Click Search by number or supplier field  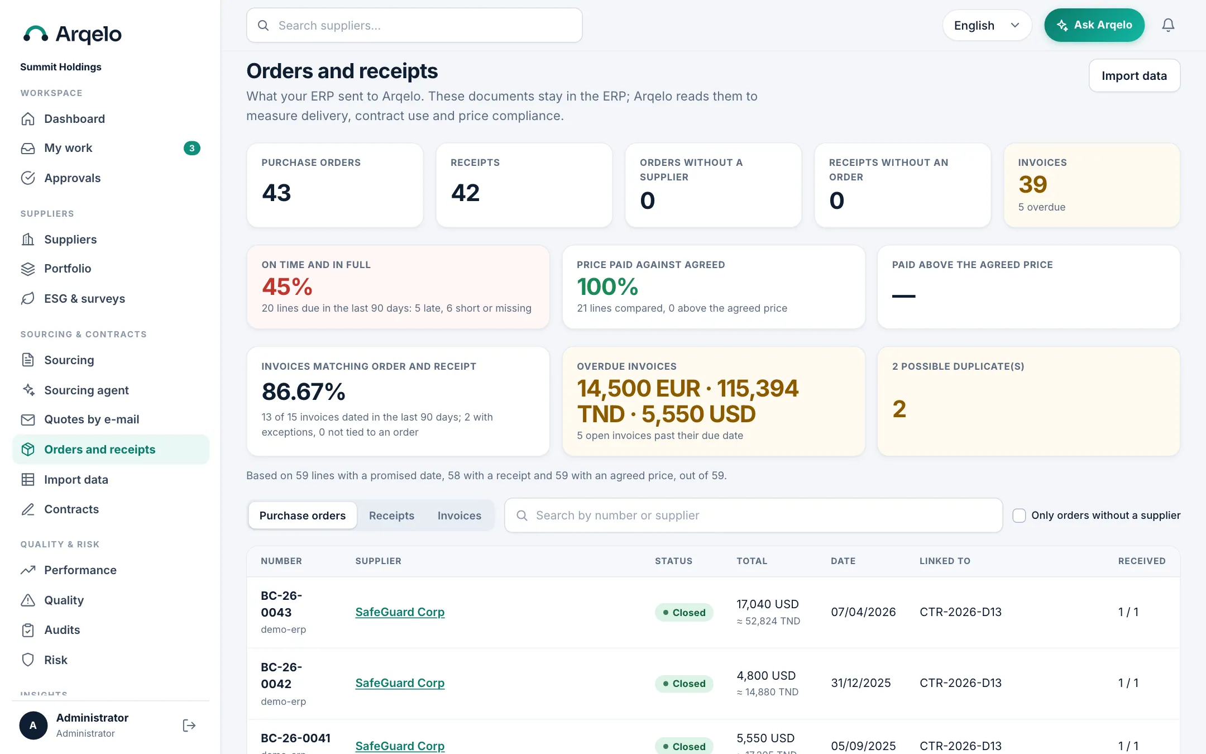point(753,516)
